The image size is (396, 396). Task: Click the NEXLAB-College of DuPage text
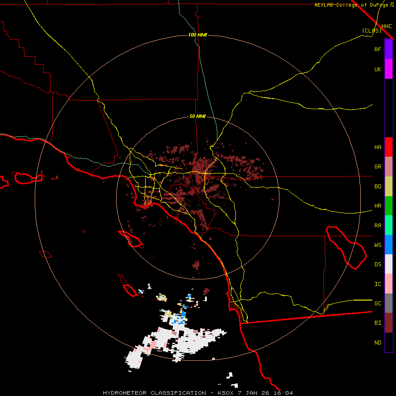(351, 5)
